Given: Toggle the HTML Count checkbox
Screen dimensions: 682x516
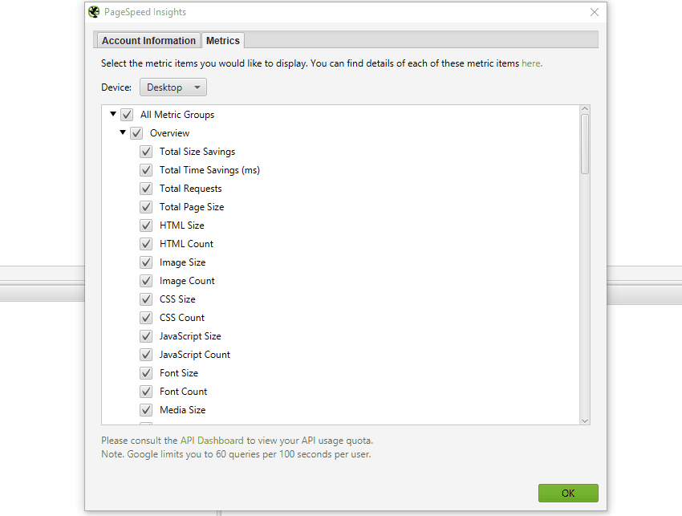Looking at the screenshot, I should click(x=146, y=244).
